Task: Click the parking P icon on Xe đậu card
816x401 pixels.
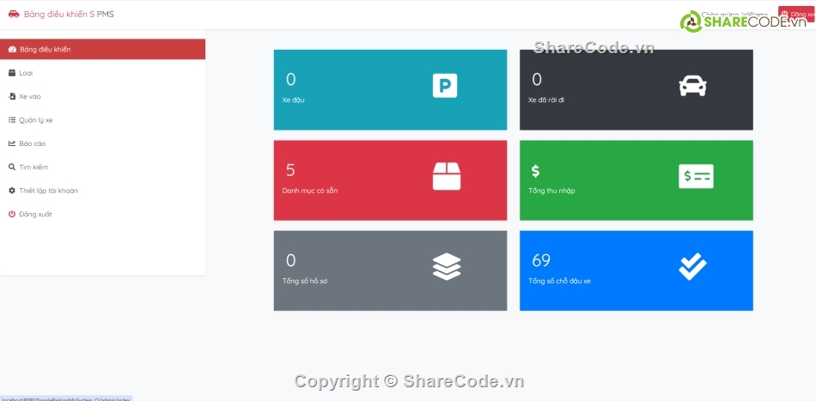Action: 445,86
